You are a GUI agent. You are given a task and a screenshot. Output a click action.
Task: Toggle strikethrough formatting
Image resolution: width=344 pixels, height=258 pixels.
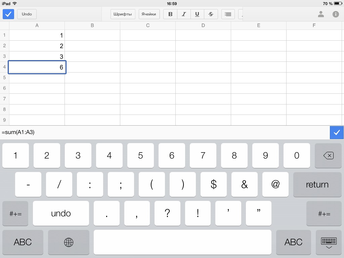coord(211,14)
